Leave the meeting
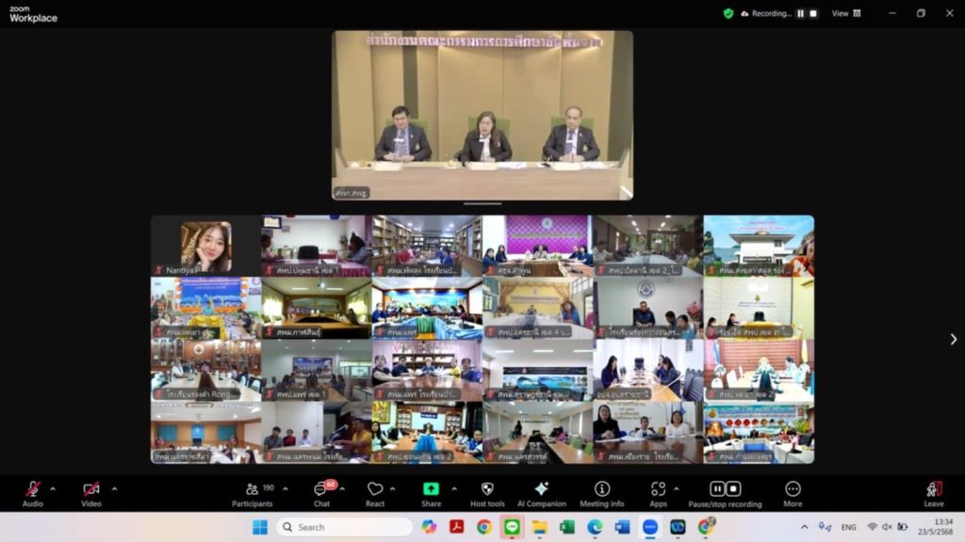Screen dimensions: 965x542 click(933, 492)
